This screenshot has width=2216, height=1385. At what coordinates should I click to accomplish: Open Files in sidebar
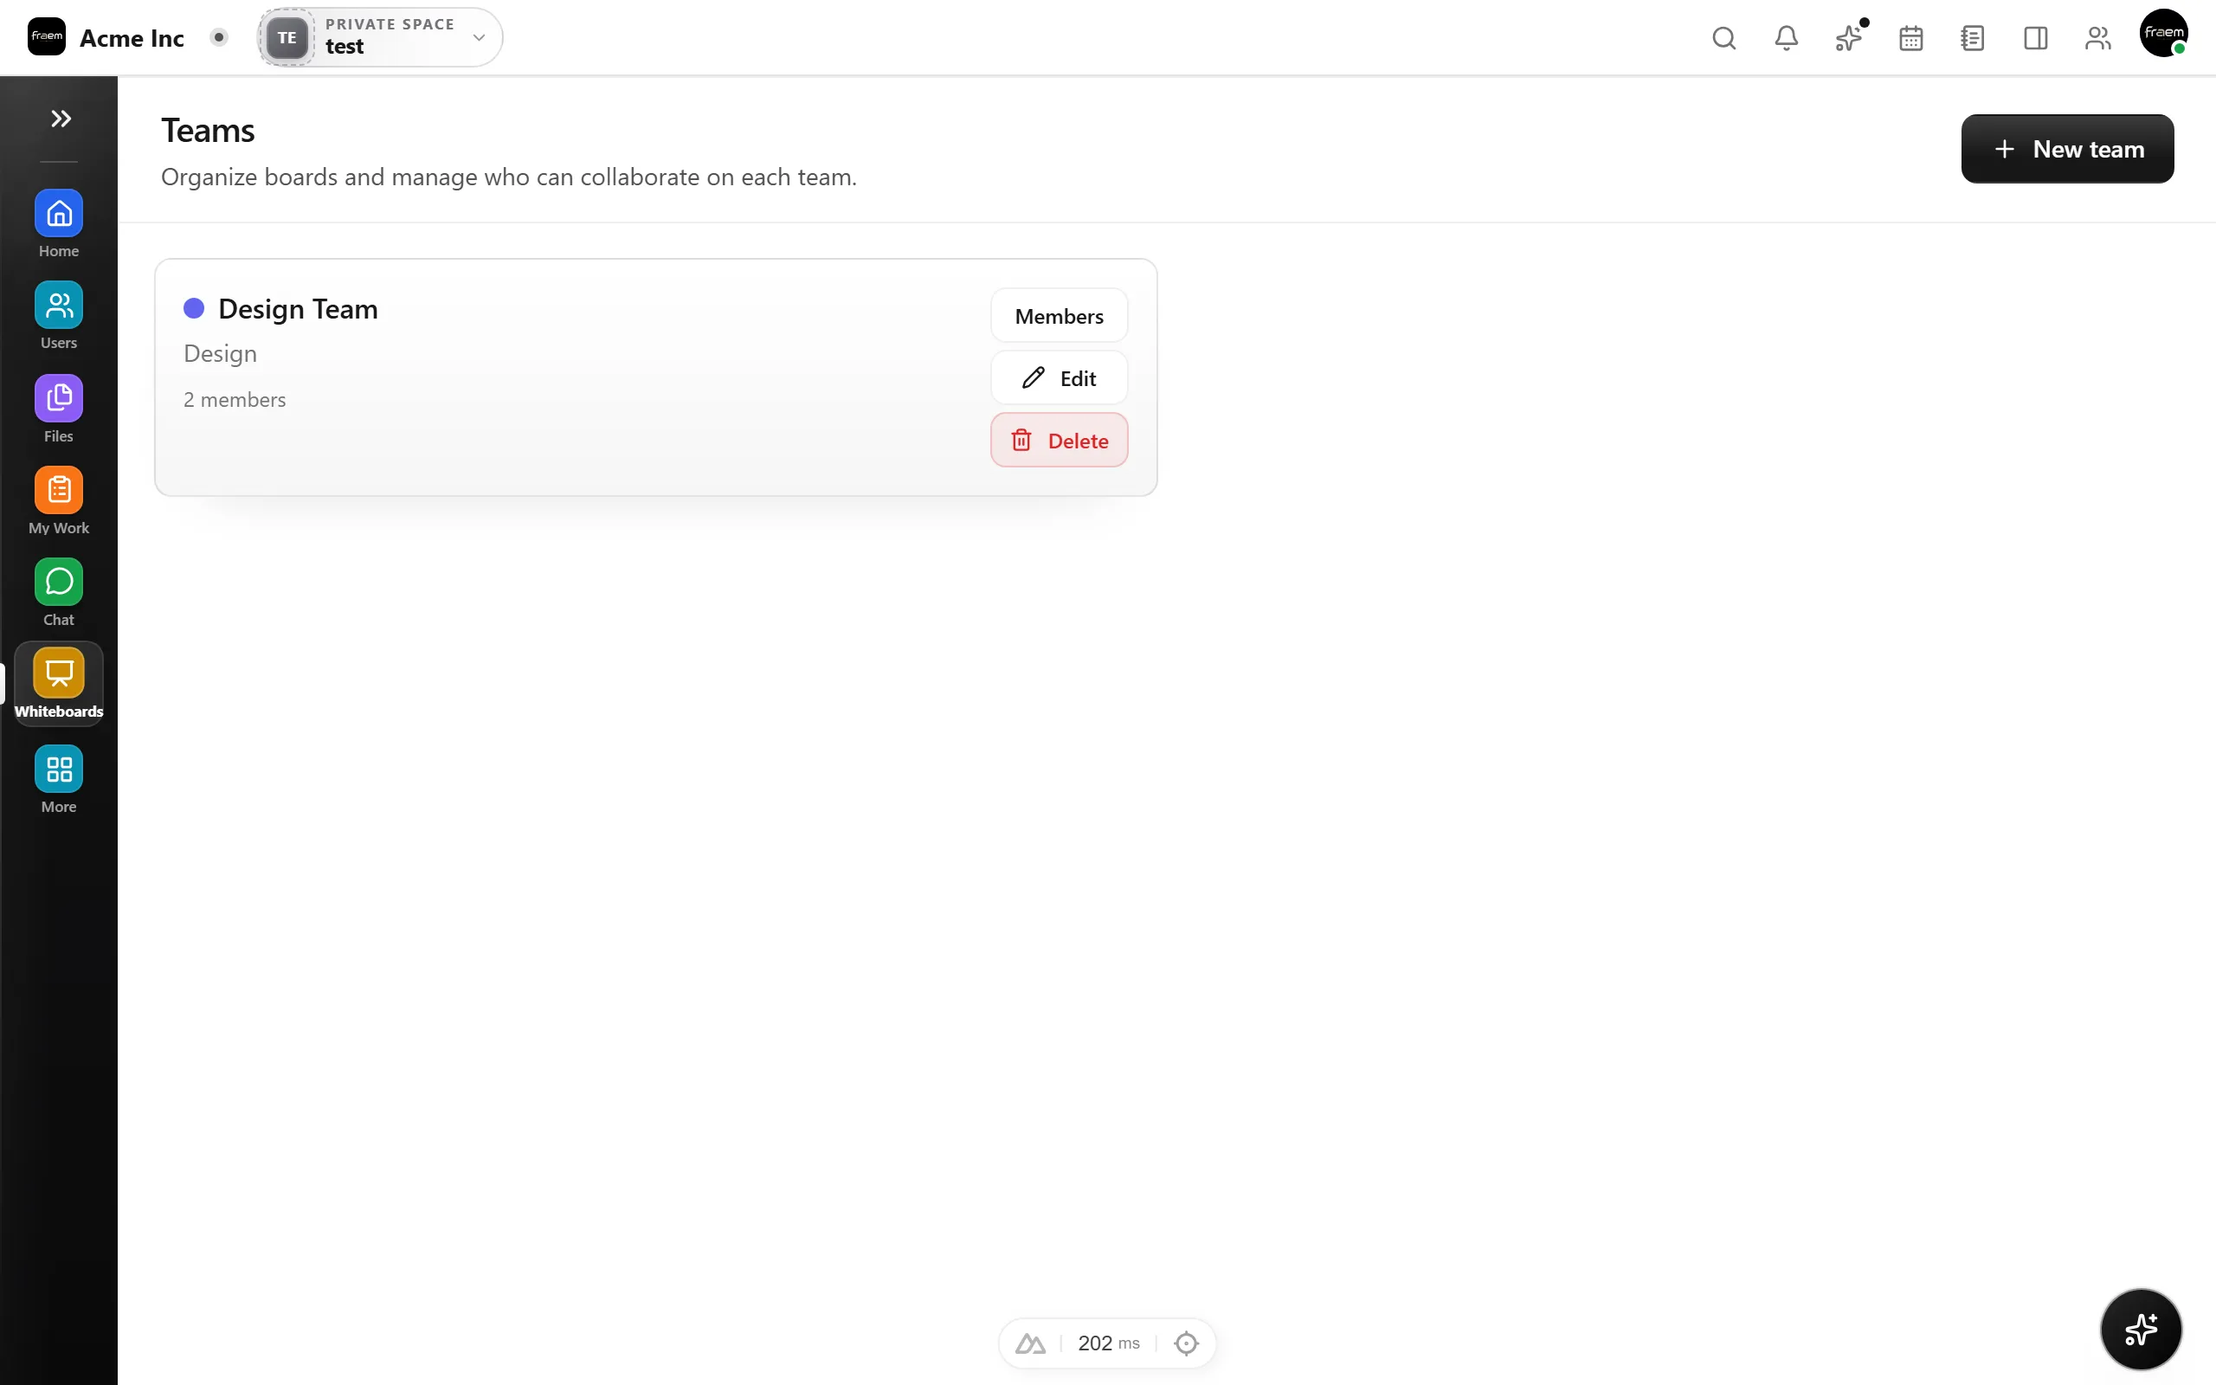(x=59, y=409)
